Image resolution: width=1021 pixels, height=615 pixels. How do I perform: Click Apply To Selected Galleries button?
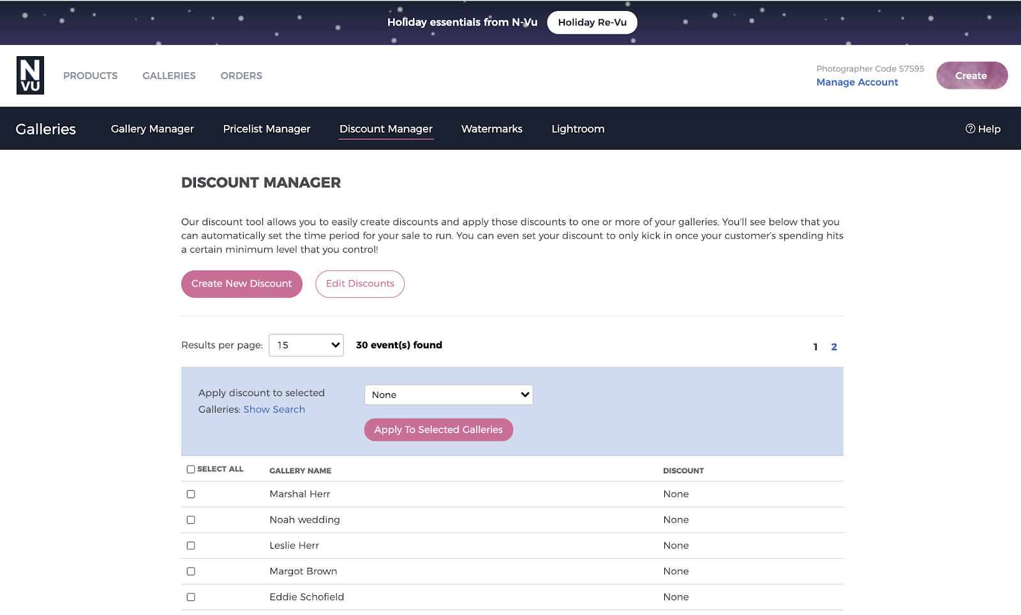tap(438, 430)
